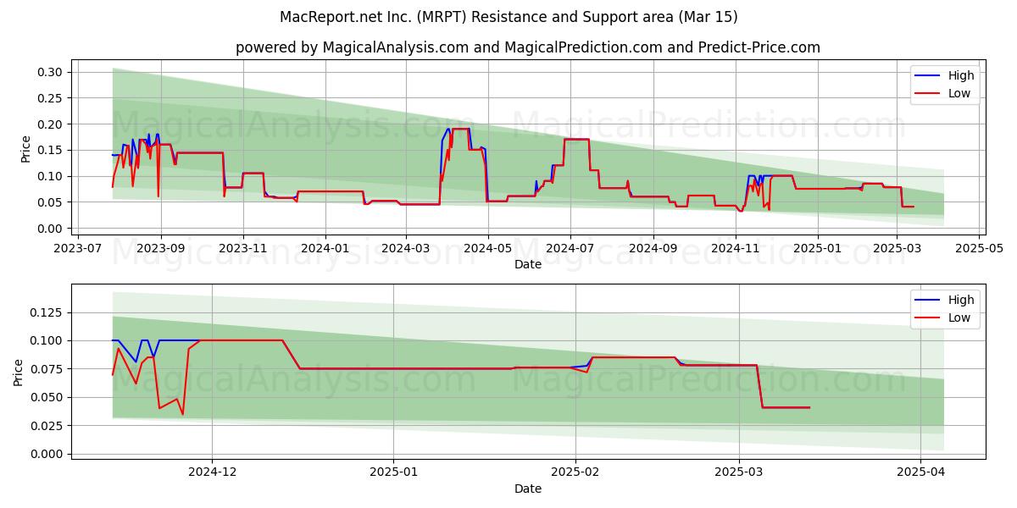
Task: Click the 0.125 price tick on the bottom chart
Action: pyautogui.click(x=47, y=312)
